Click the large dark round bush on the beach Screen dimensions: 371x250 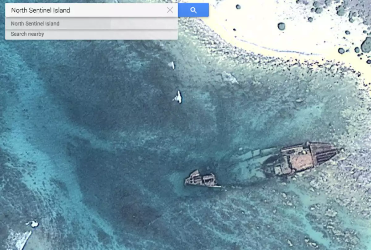[281, 26]
